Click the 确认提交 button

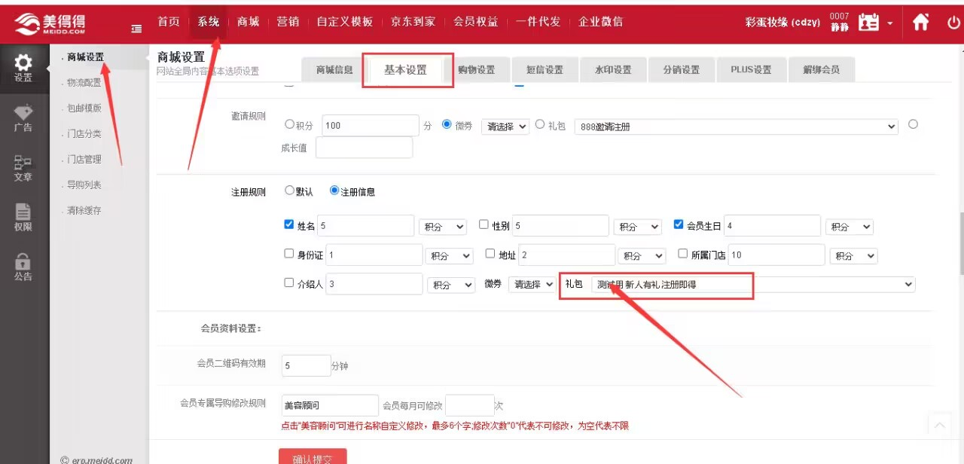click(x=313, y=457)
